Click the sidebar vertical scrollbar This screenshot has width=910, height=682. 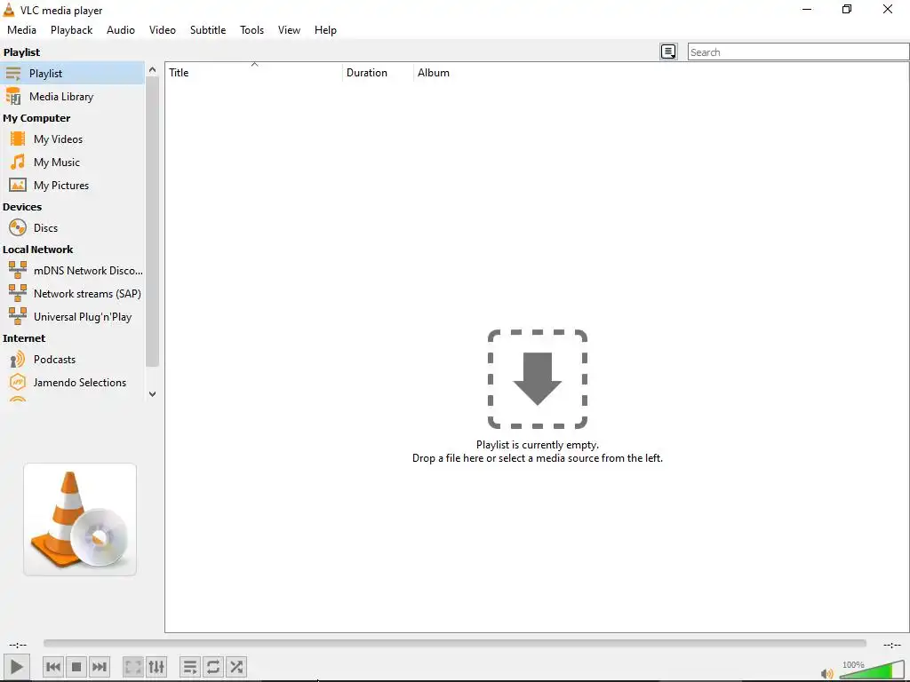pyautogui.click(x=152, y=221)
